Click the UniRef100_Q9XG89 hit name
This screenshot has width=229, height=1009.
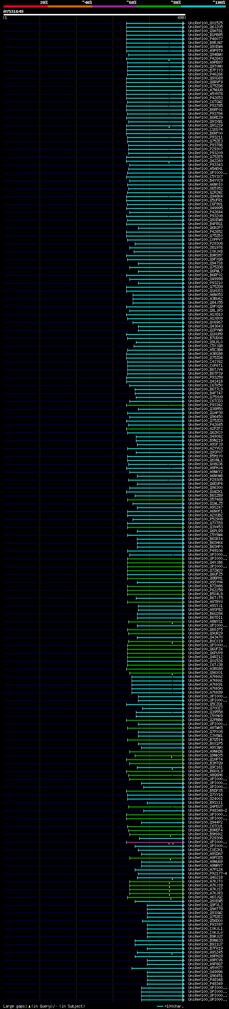coord(205,78)
